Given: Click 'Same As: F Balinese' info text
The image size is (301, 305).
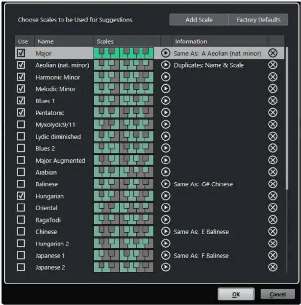Looking at the screenshot, I should [201, 255].
